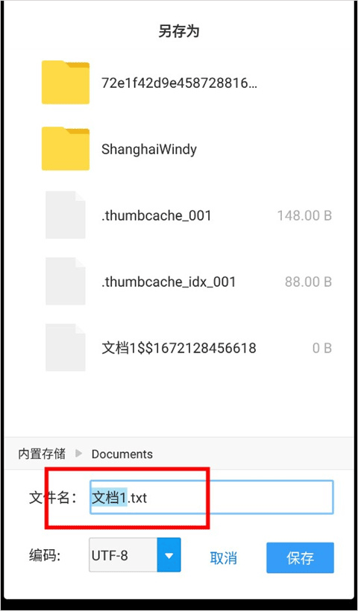
Task: Select the 文档1$$1672128456618 file icon
Action: click(x=66, y=347)
